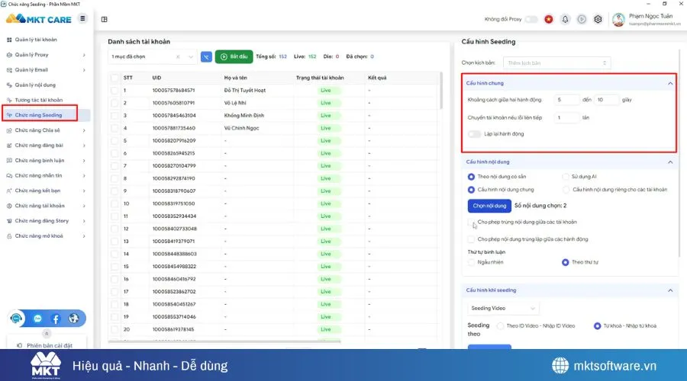
Task: Enable the Lặp lại hành động toggle
Action: 476,134
